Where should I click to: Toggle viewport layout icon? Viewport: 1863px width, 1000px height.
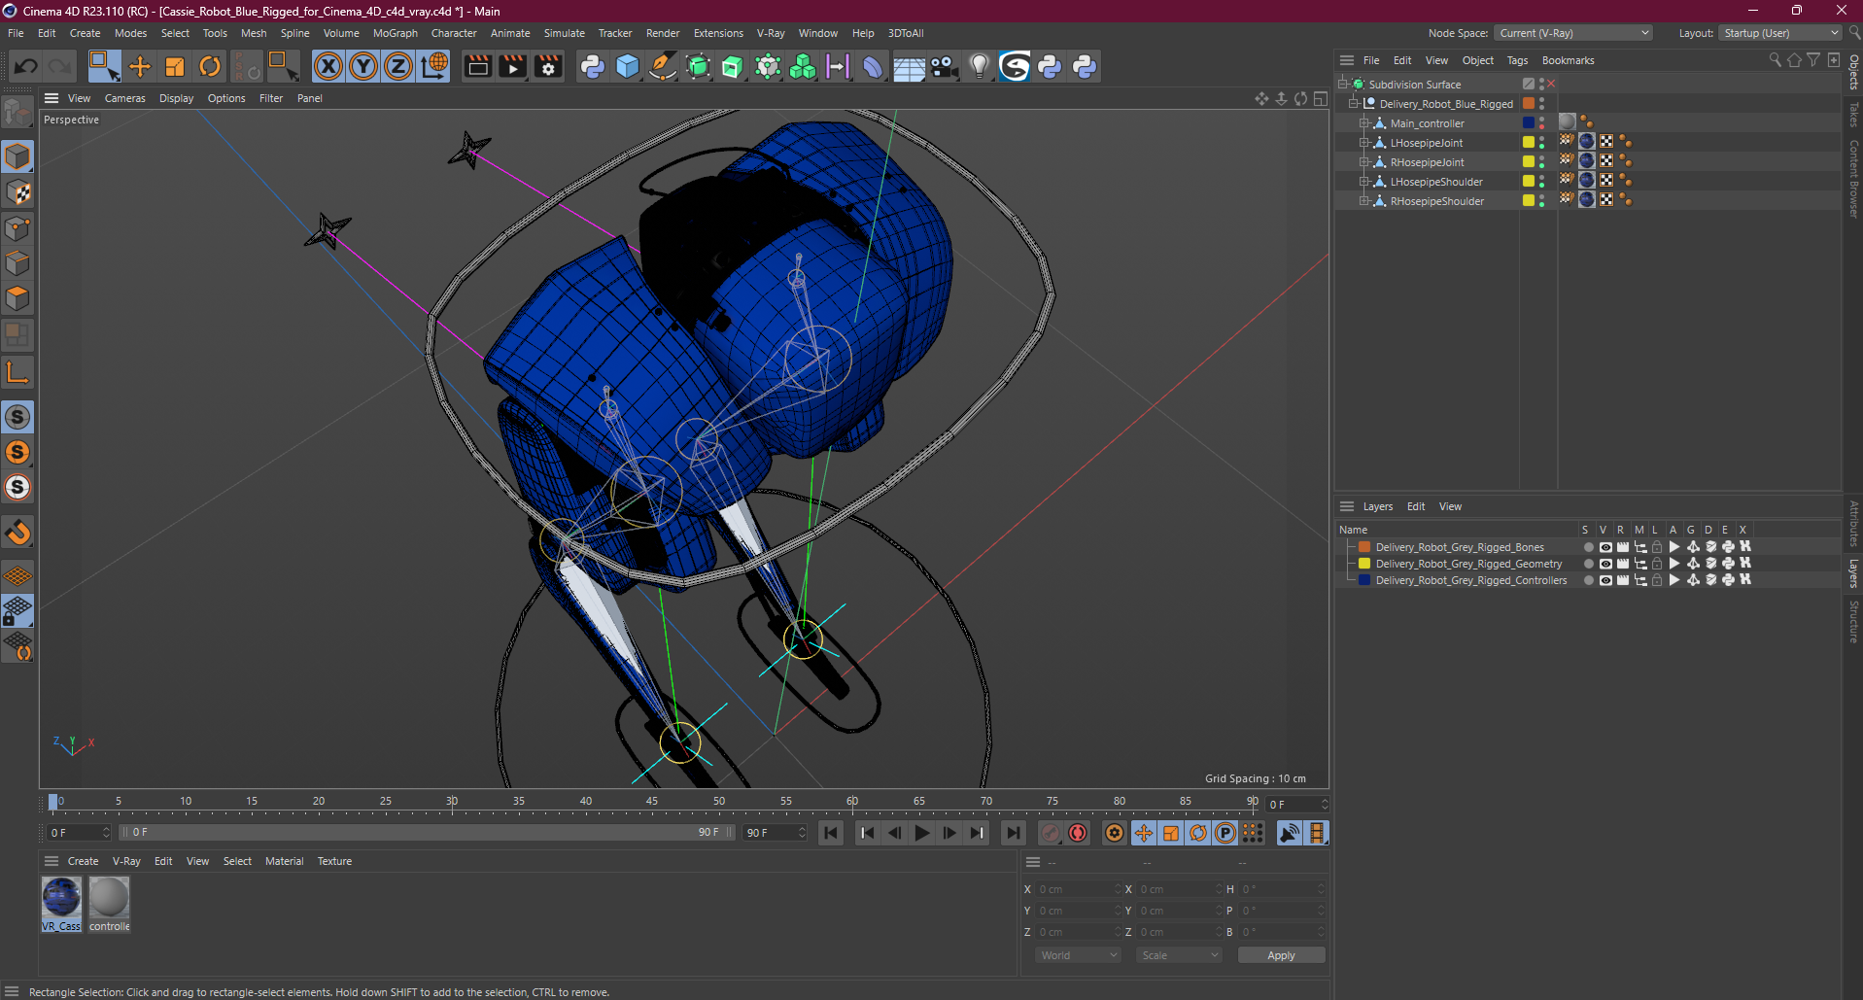[x=1320, y=98]
